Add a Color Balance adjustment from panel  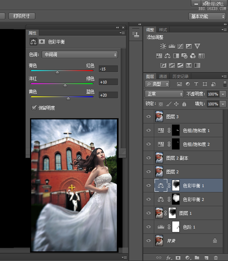167,56
